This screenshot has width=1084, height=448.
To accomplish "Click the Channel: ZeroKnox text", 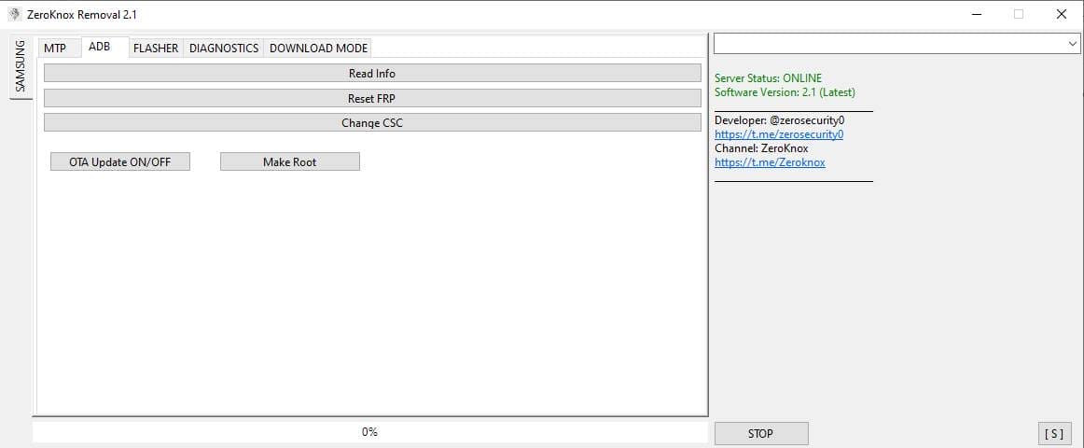I will (761, 148).
